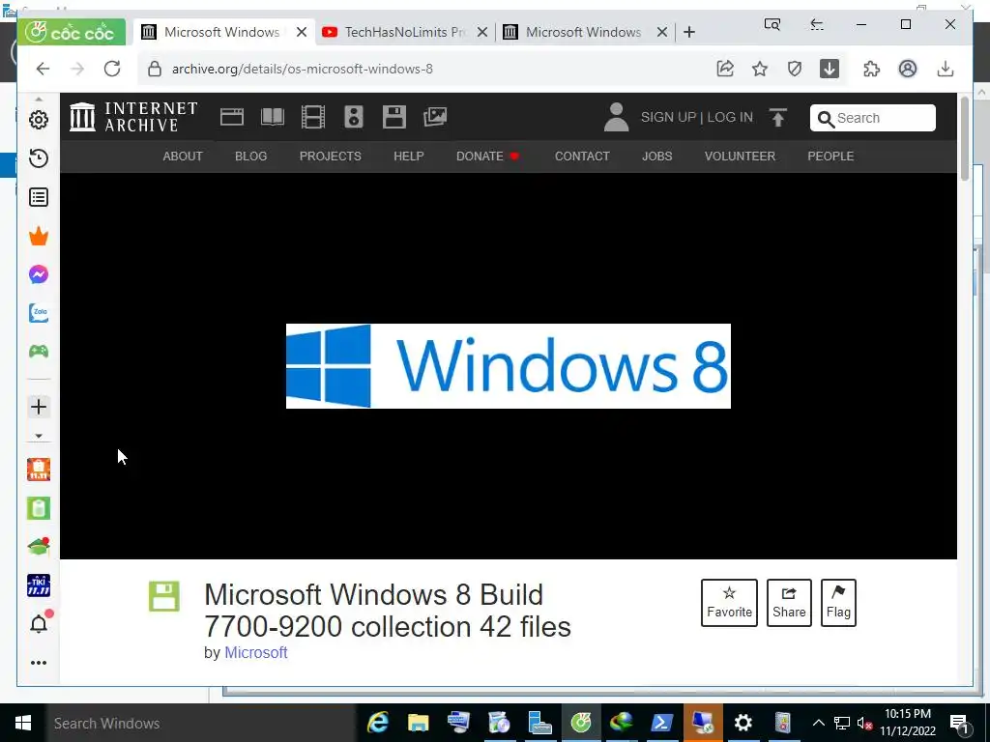Open the graduation cap sidebar icon

coord(39,547)
